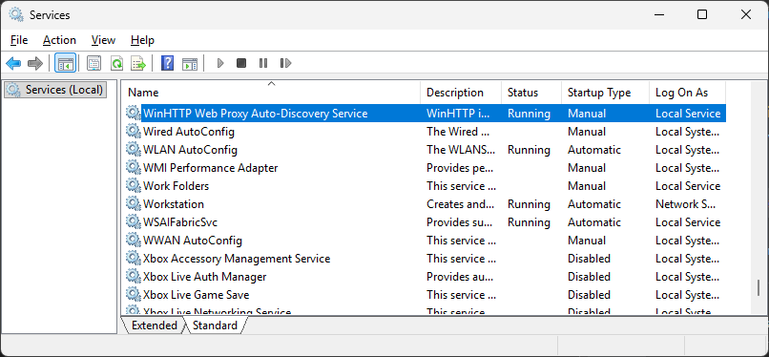Click Disabled startup type of Xbox Live Game Save
The height and width of the screenshot is (357, 769).
point(589,295)
